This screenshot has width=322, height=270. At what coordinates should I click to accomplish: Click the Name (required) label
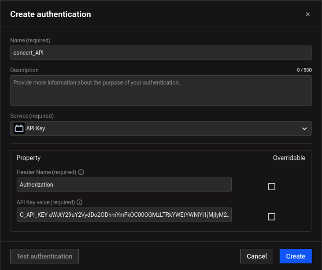point(30,41)
